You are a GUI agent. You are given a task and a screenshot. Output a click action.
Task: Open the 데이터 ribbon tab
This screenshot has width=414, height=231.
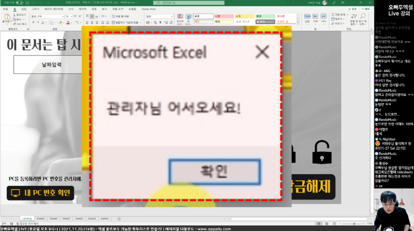click(82, 9)
